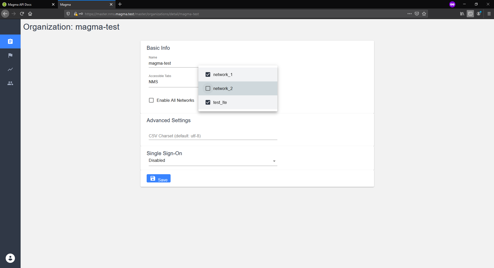494x268 pixels.
Task: Open the Firefox hamburger menu
Action: point(489,14)
